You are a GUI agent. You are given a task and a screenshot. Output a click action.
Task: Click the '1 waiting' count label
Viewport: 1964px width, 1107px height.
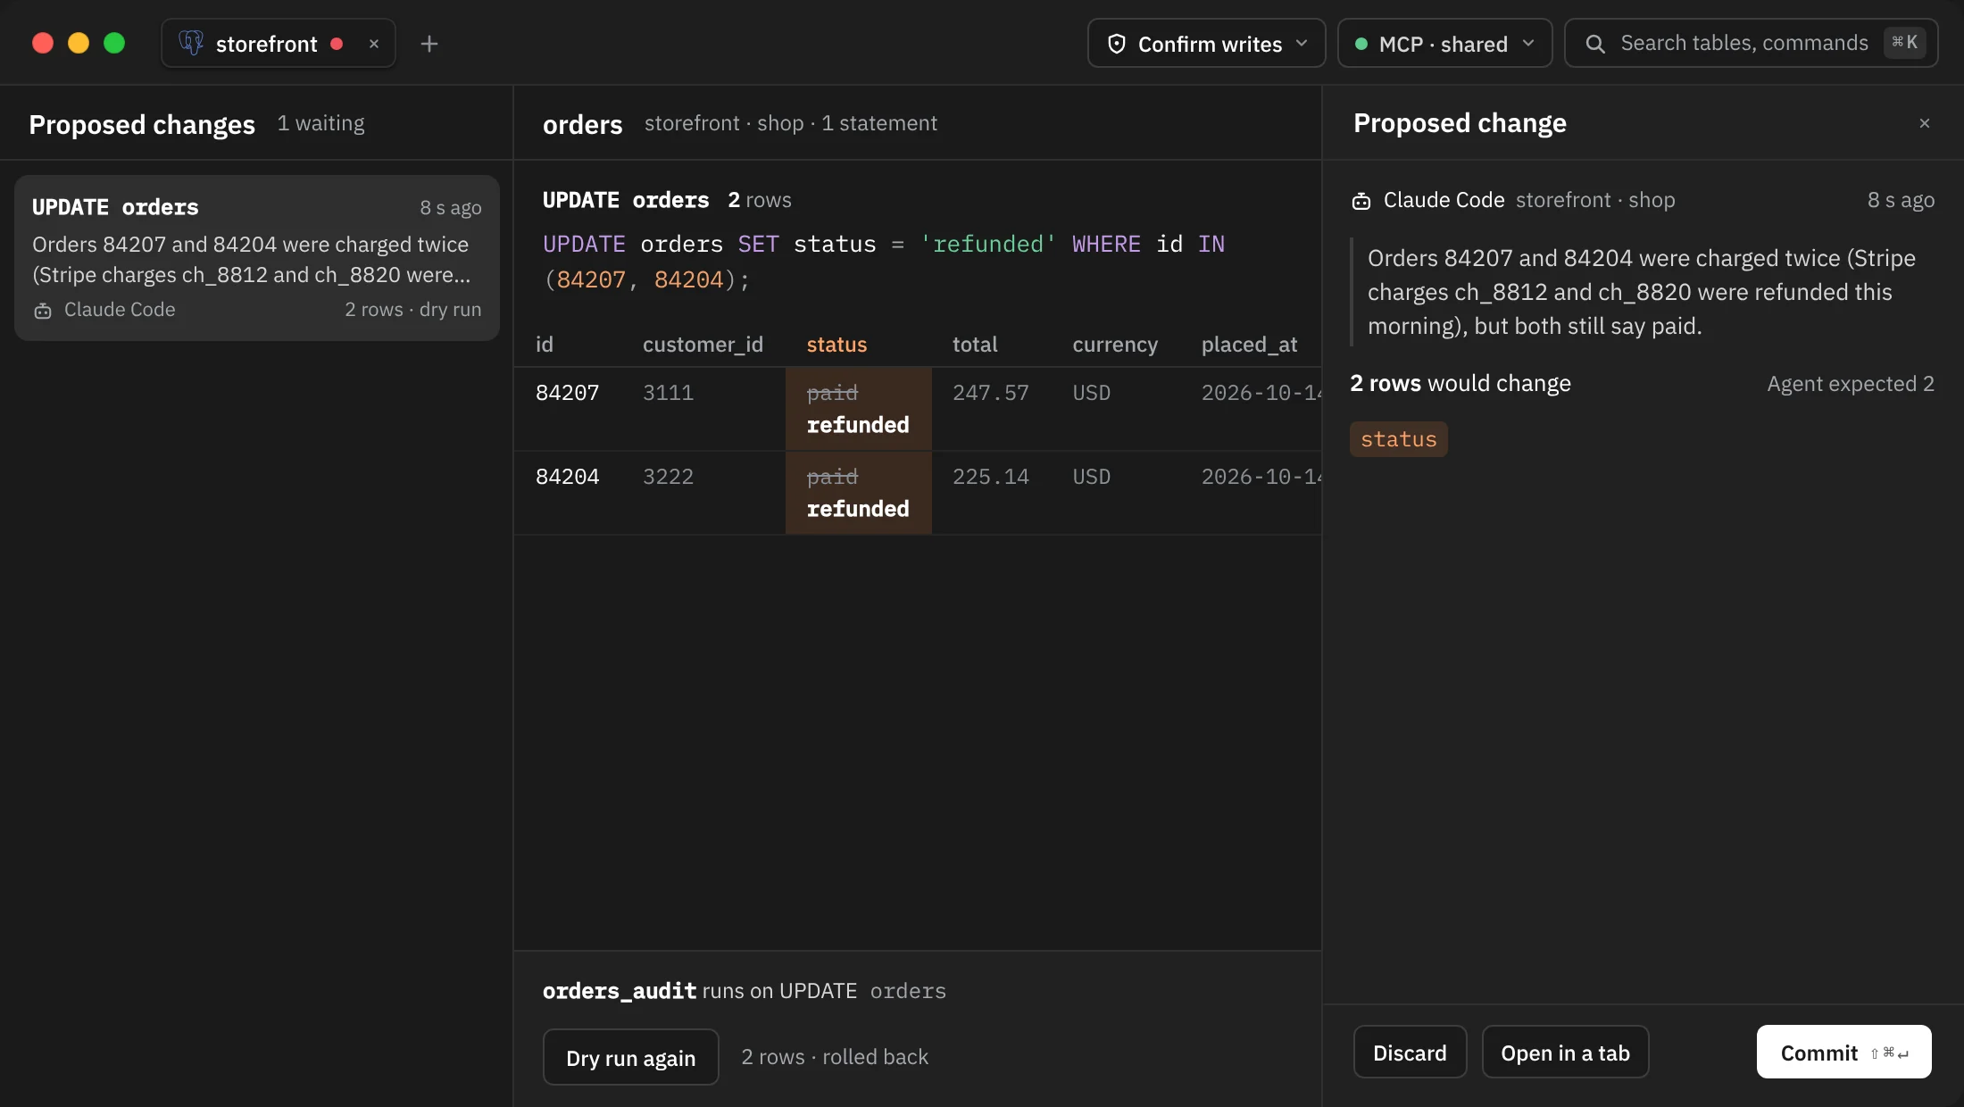(x=320, y=123)
